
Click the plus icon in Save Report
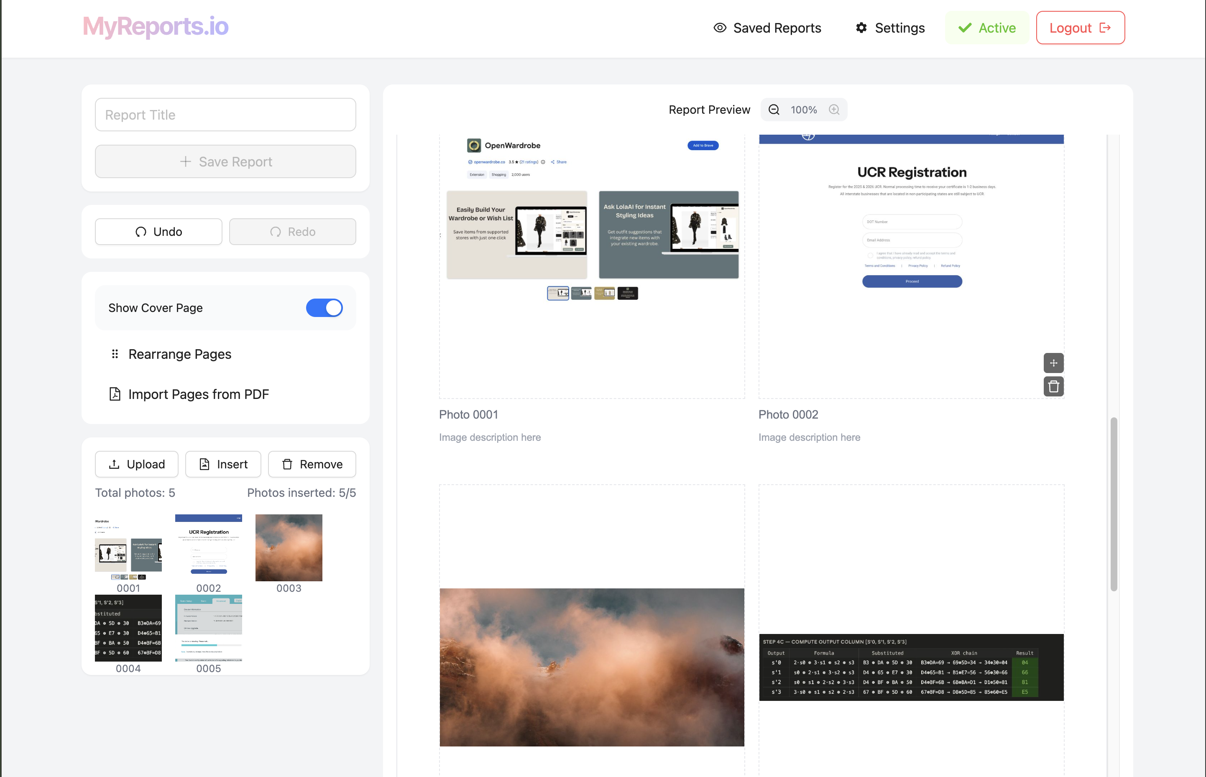coord(186,161)
